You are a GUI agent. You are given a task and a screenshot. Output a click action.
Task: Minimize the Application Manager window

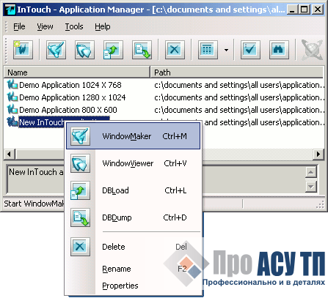pyautogui.click(x=292, y=10)
